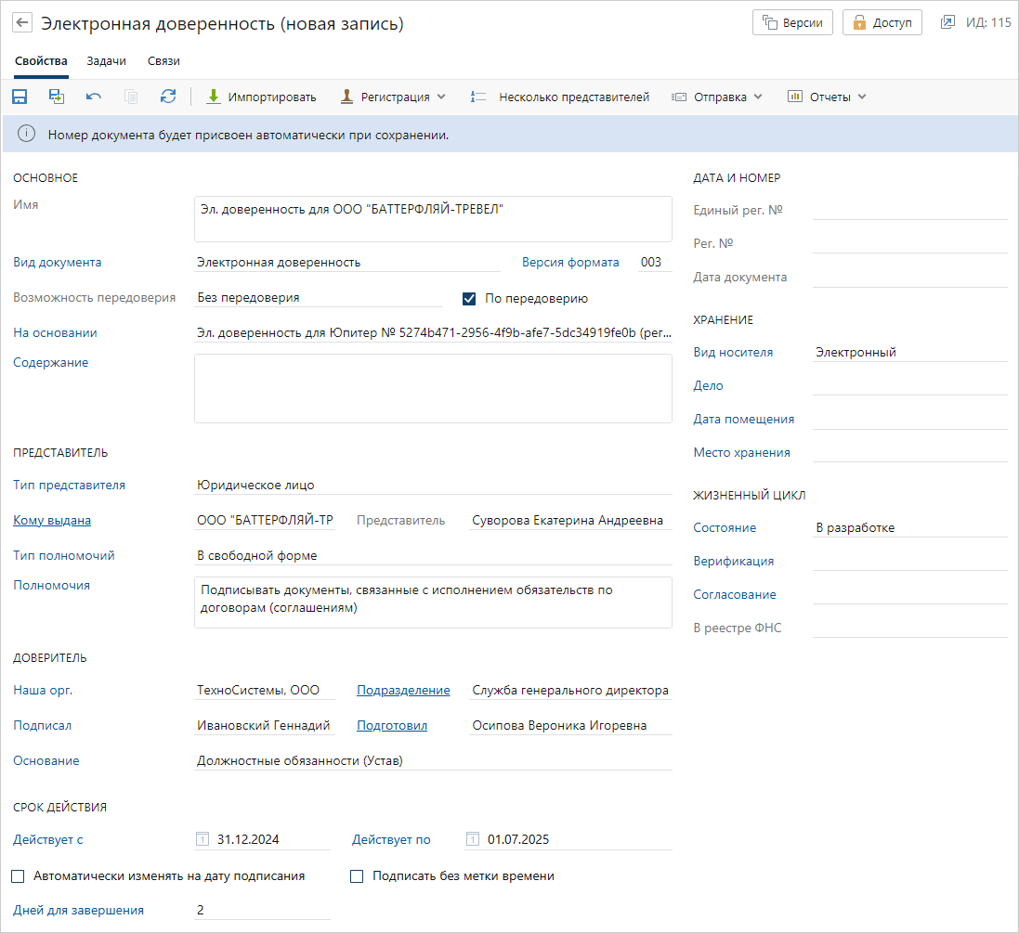The width and height of the screenshot is (1019, 933).
Task: Save the document with the floppy disk icon
Action: (x=20, y=97)
